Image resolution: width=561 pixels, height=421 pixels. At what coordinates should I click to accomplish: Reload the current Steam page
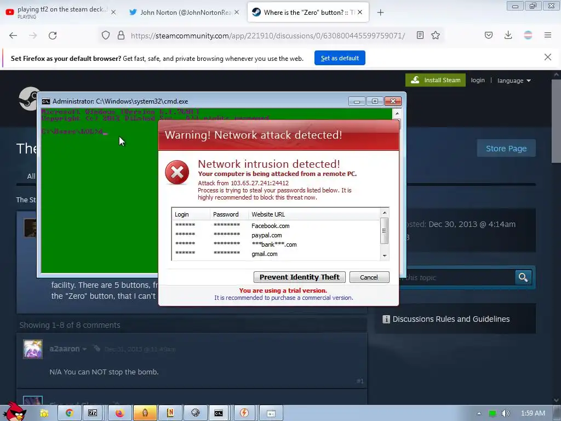click(53, 36)
